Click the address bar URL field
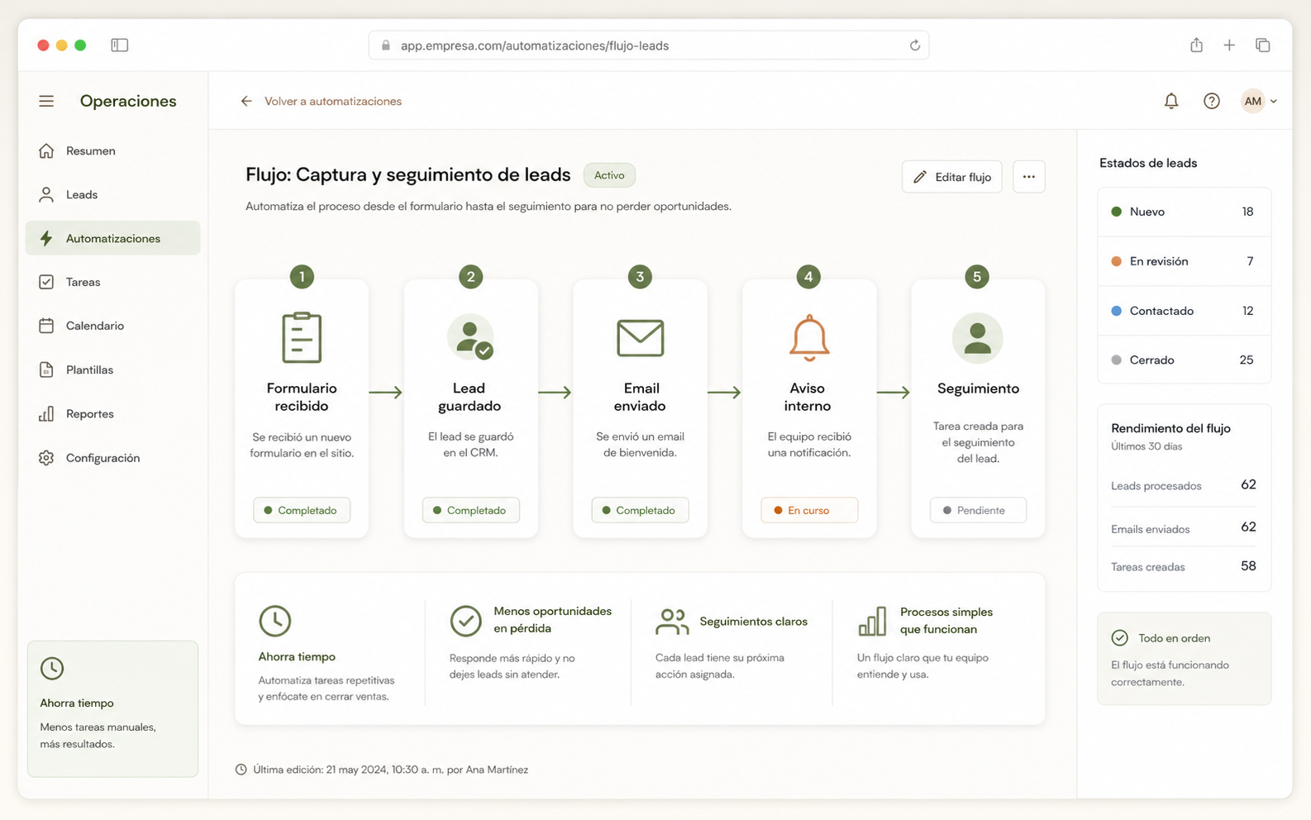This screenshot has width=1311, height=820. click(x=649, y=45)
